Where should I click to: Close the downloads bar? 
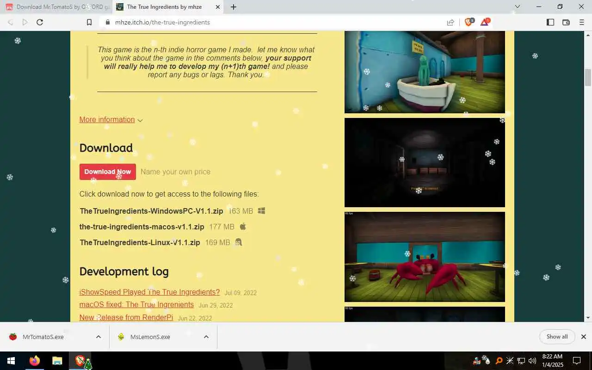point(583,337)
